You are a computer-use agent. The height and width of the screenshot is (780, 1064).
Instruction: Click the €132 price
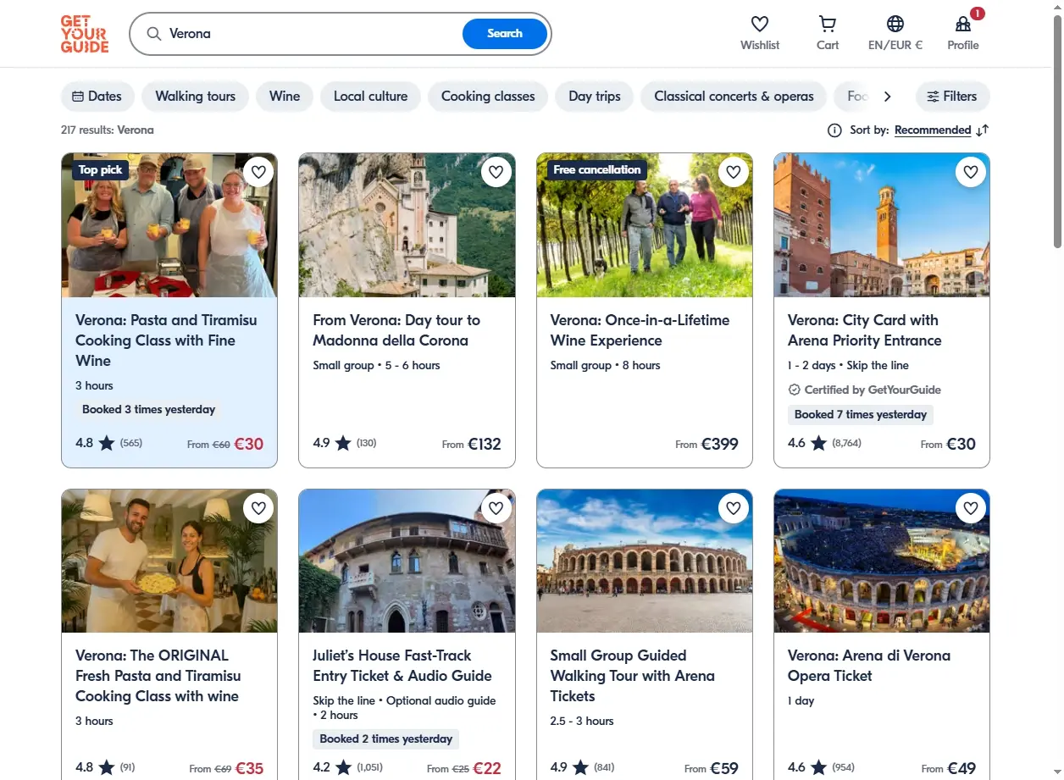coord(485,444)
